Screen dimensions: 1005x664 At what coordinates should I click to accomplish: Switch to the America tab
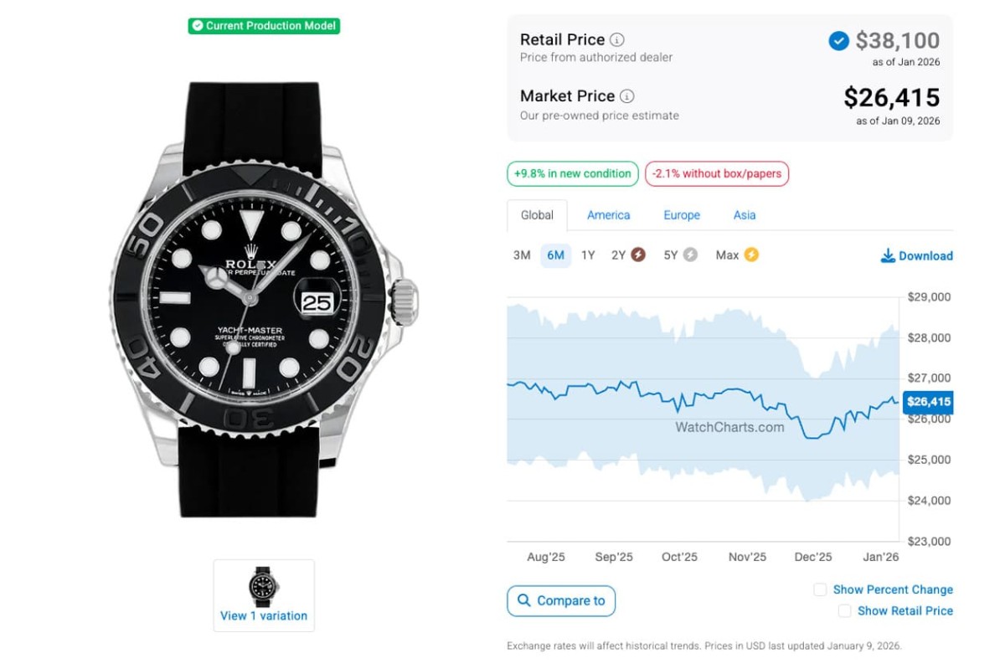click(x=608, y=215)
